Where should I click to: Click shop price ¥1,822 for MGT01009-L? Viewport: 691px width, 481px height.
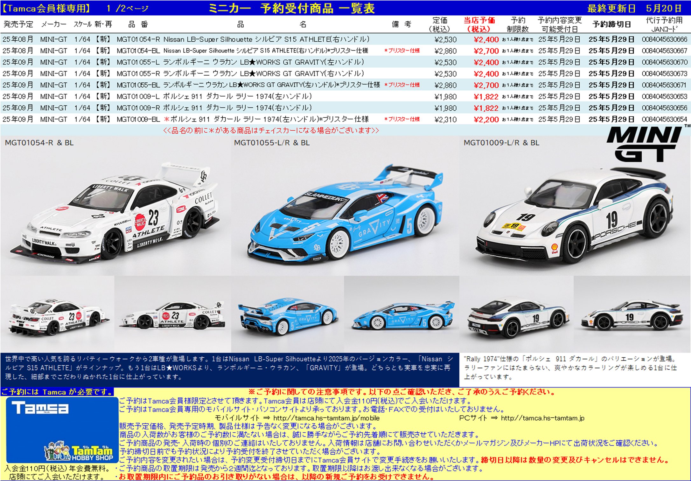[486, 97]
